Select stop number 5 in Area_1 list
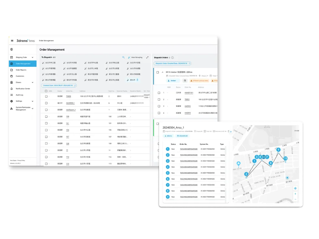The height and width of the screenshot is (239, 319). 168,173
